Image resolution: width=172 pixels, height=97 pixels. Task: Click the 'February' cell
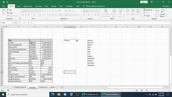click(93, 43)
